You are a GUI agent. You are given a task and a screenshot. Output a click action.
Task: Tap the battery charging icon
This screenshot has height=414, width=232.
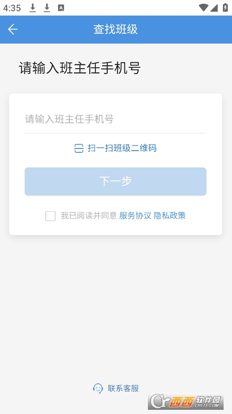pos(225,8)
